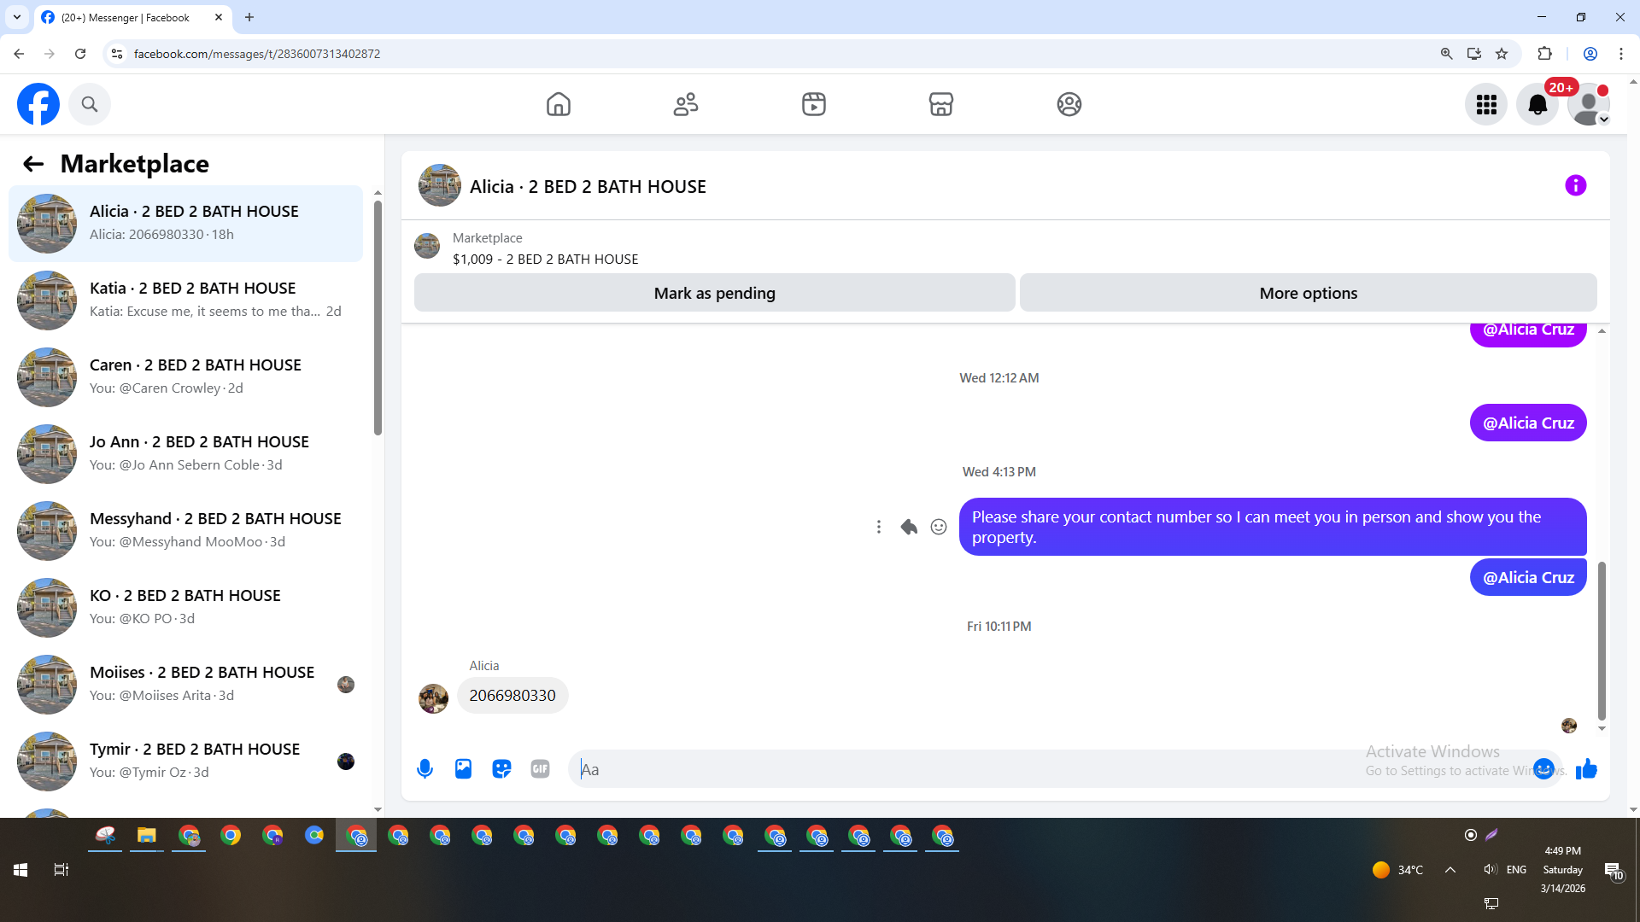This screenshot has height=922, width=1640.
Task: React to the contact number message
Action: pyautogui.click(x=939, y=527)
